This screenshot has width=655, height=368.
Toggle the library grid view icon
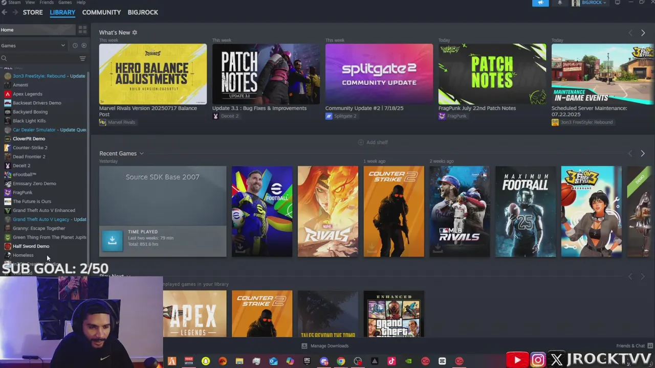[x=82, y=30]
